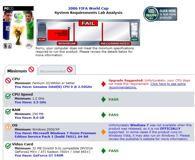195x160 pixels.
Task: Click the FAIL label on the meter
Action: (x=88, y=23)
